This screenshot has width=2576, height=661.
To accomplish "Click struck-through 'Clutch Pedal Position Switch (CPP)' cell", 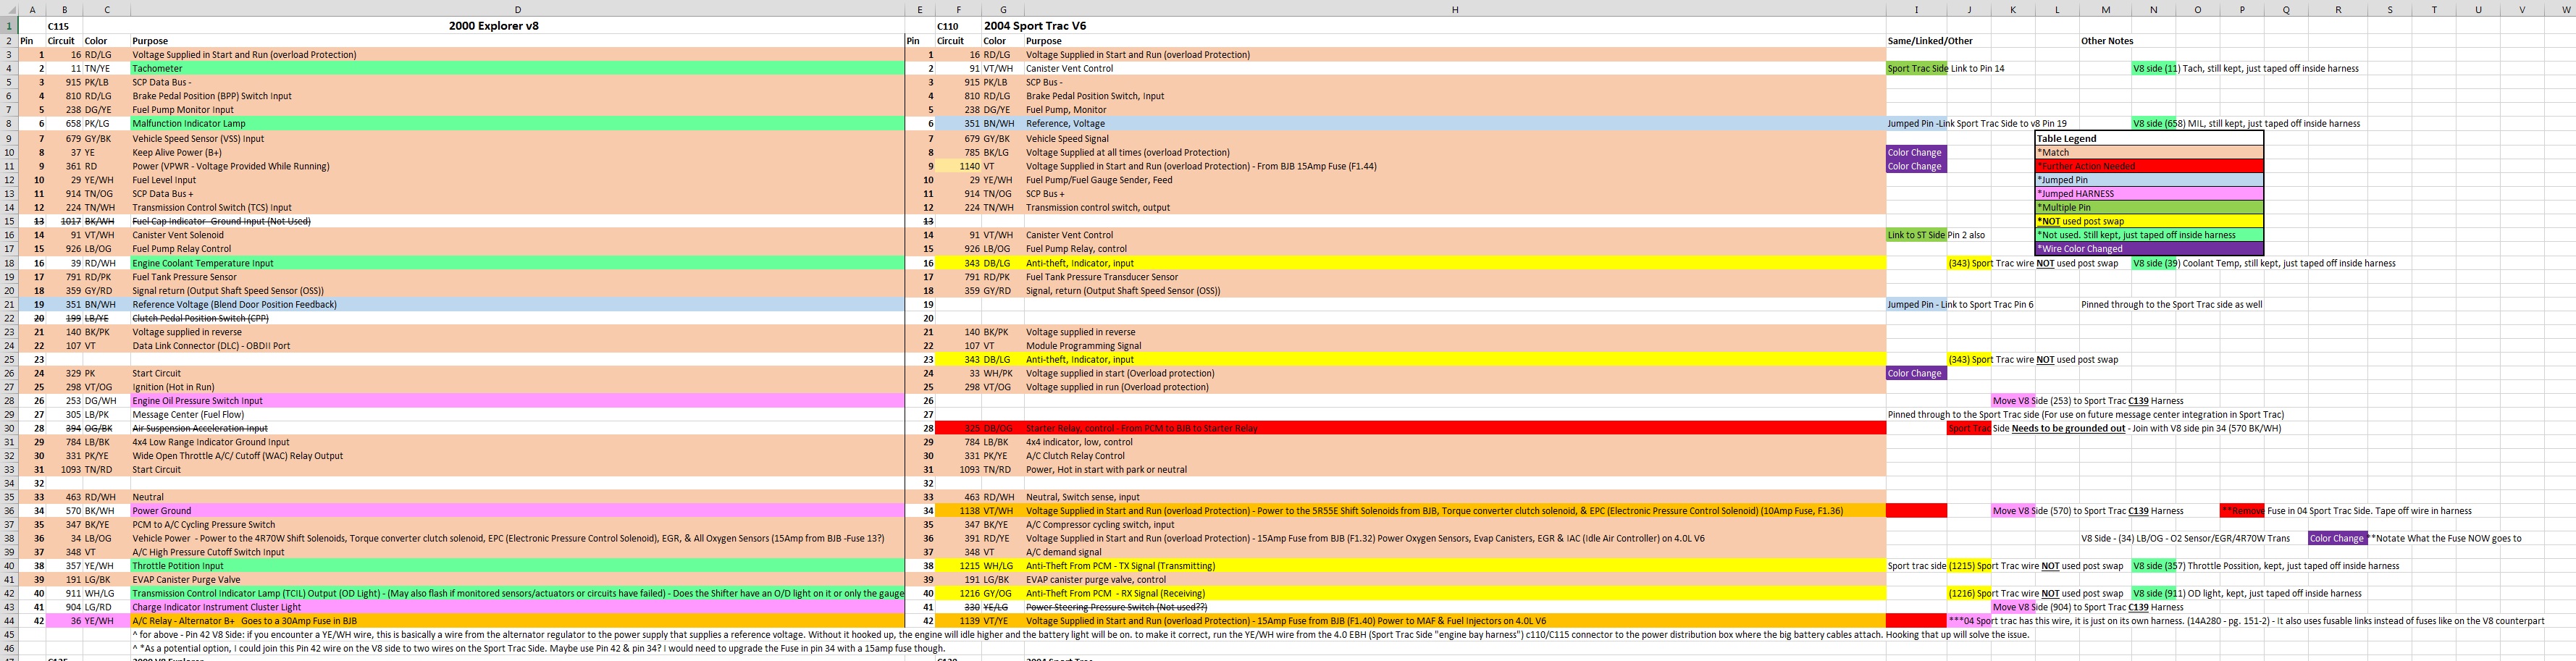I will coord(517,318).
